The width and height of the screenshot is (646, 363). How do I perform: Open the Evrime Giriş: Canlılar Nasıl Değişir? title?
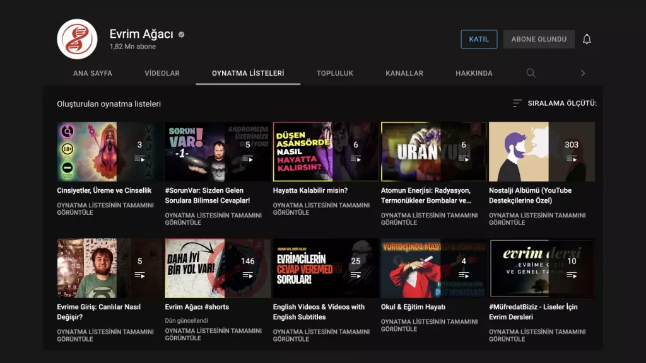(x=99, y=312)
